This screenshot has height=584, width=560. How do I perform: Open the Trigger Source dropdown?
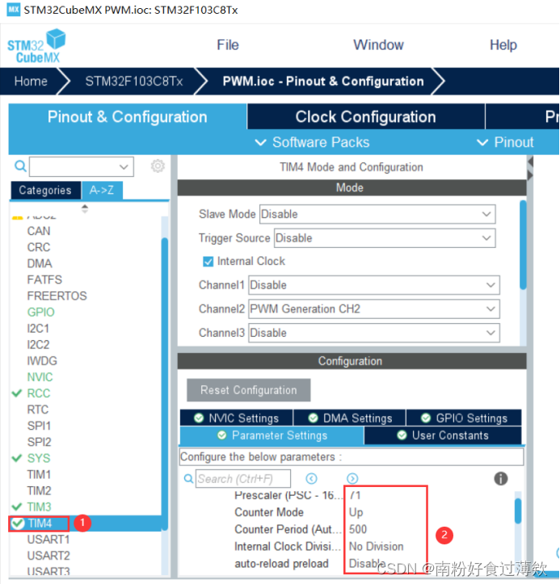tap(385, 238)
